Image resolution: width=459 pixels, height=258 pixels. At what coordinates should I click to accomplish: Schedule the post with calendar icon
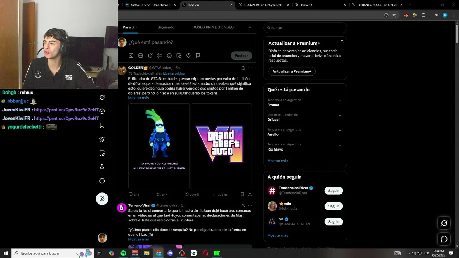(x=179, y=56)
